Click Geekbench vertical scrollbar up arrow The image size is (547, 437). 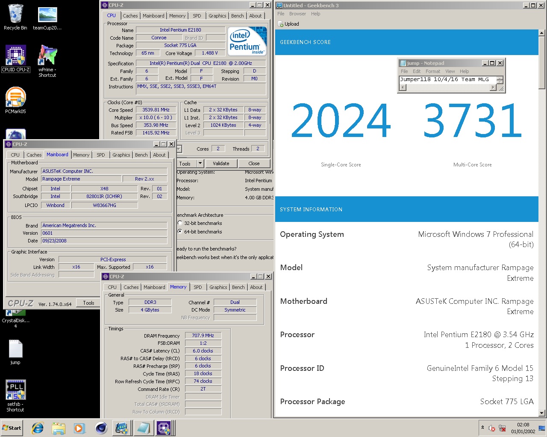(542, 33)
